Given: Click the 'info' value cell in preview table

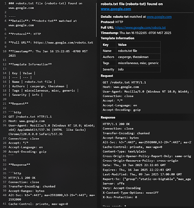Looking at the screenshot, I should [138, 69].
